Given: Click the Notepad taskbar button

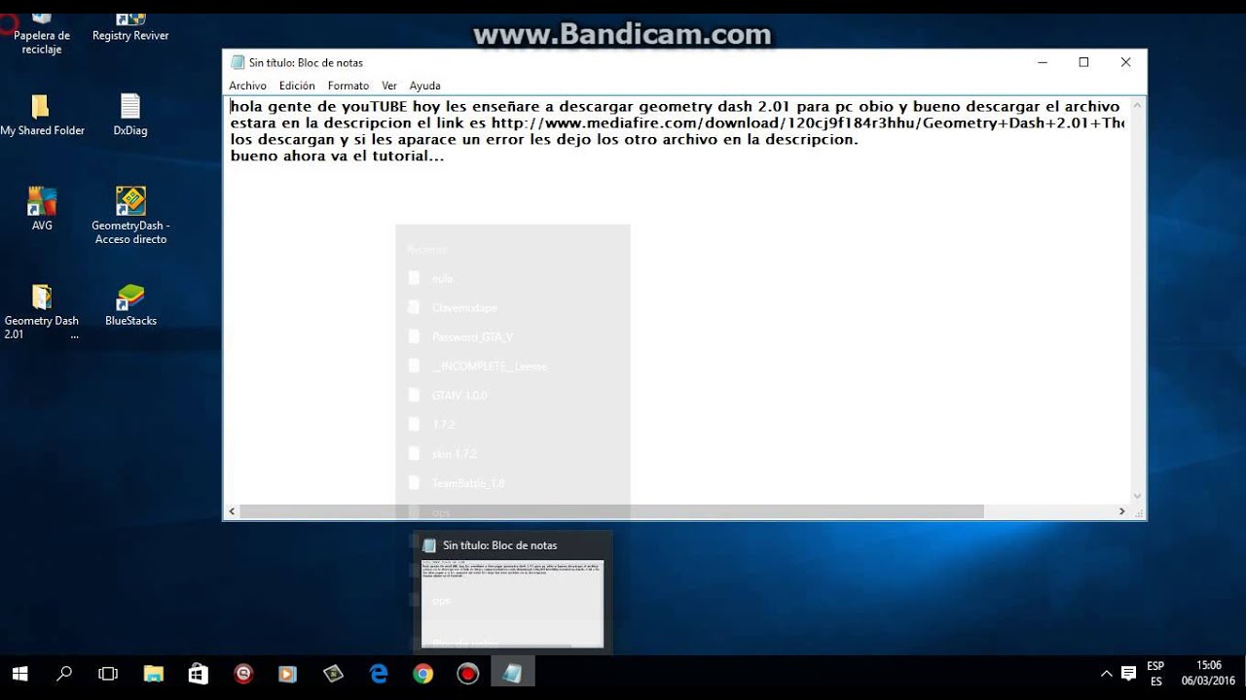Looking at the screenshot, I should point(512,673).
